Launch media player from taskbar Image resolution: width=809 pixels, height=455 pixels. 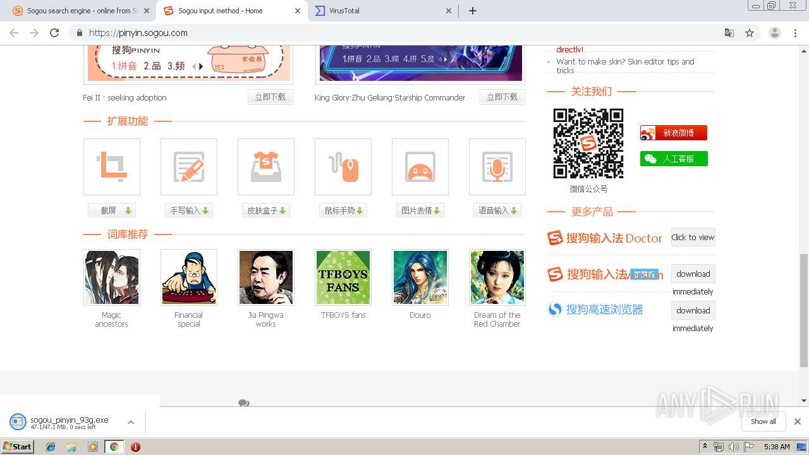pyautogui.click(x=93, y=447)
